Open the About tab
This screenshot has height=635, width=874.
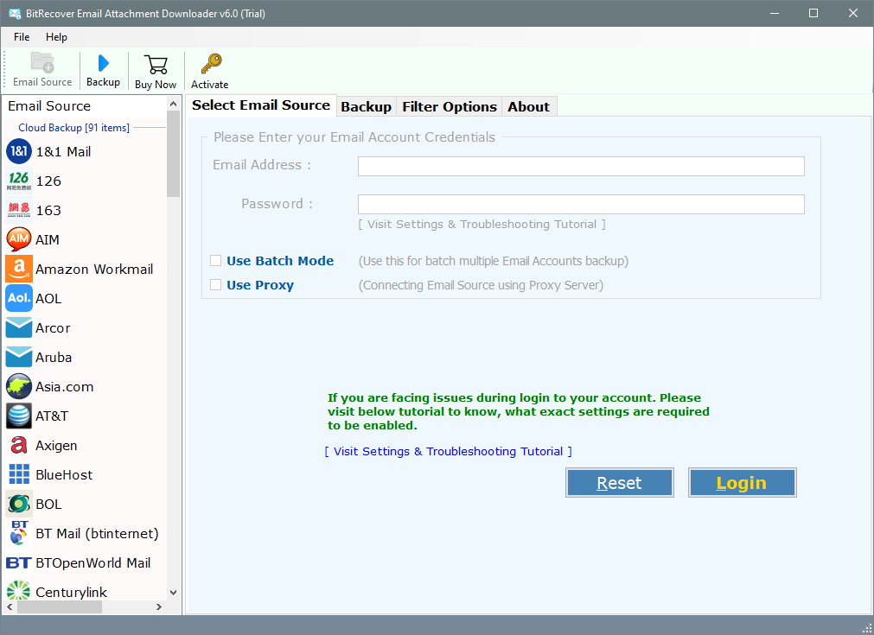(528, 107)
